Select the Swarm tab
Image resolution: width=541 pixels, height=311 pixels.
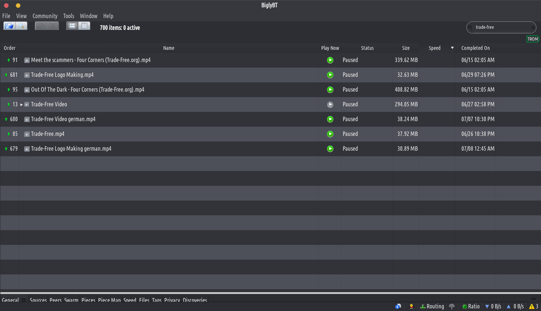71,300
